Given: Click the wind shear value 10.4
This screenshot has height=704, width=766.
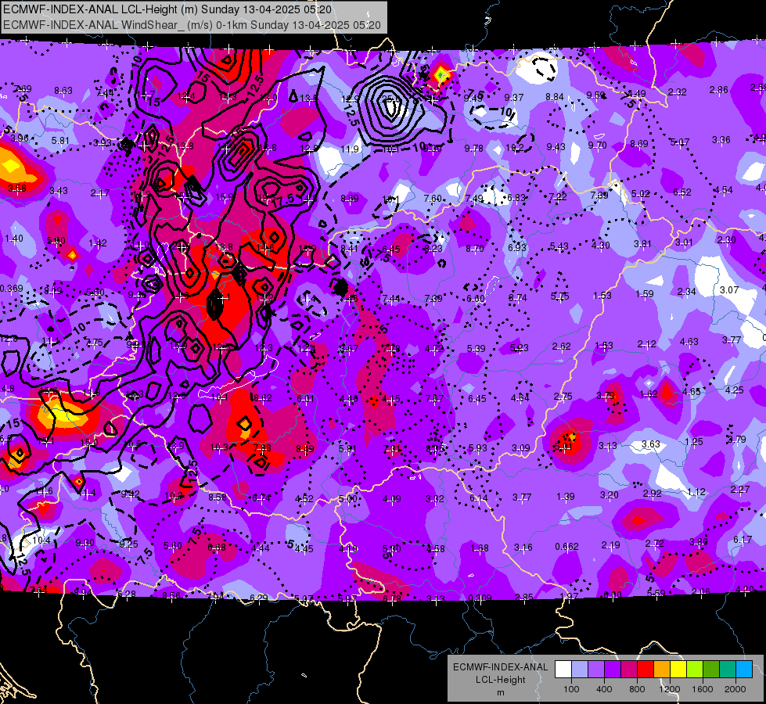Looking at the screenshot, I should coord(41,541).
